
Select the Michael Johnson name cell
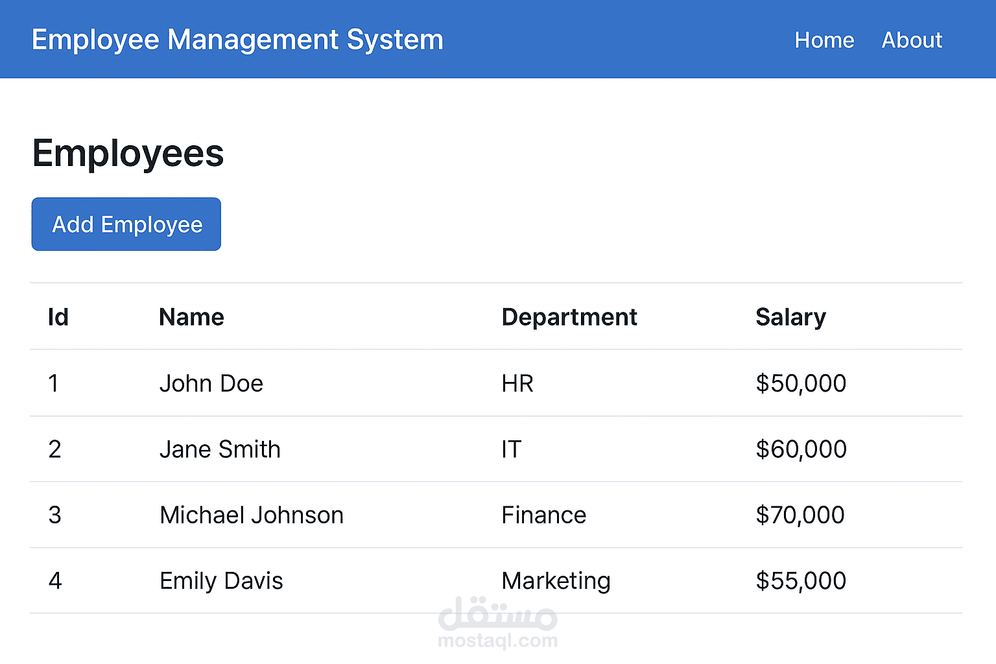click(x=252, y=516)
